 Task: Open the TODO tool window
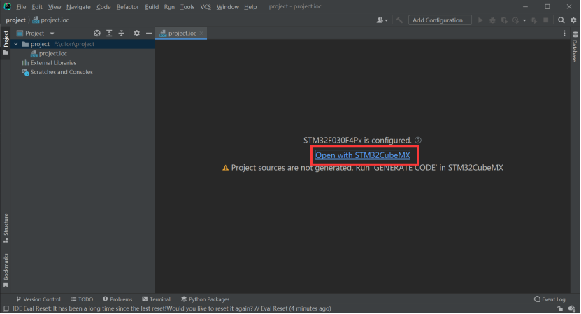click(x=82, y=299)
